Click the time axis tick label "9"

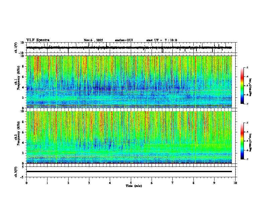[x=214, y=183]
